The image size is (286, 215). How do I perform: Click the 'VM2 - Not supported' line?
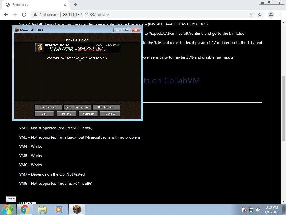pos(56,128)
